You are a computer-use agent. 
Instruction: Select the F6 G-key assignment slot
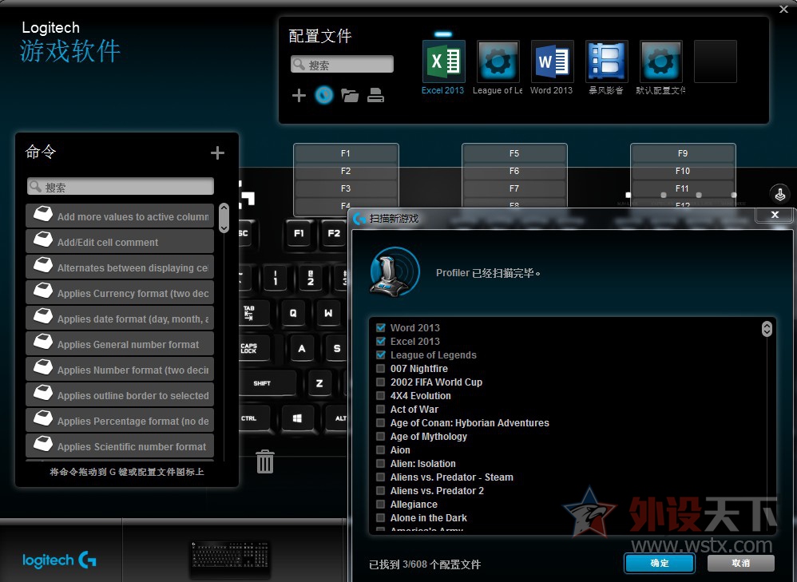pos(514,171)
